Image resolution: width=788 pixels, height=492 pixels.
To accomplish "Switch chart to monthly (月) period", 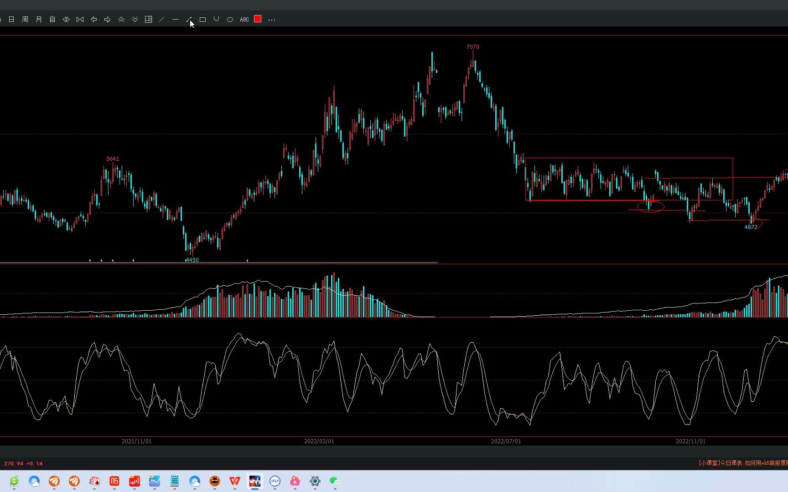I will point(39,20).
